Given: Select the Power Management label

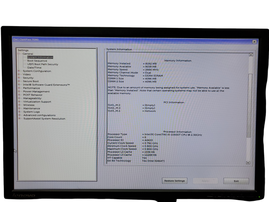Looking at the screenshot, I should (x=36, y=91).
